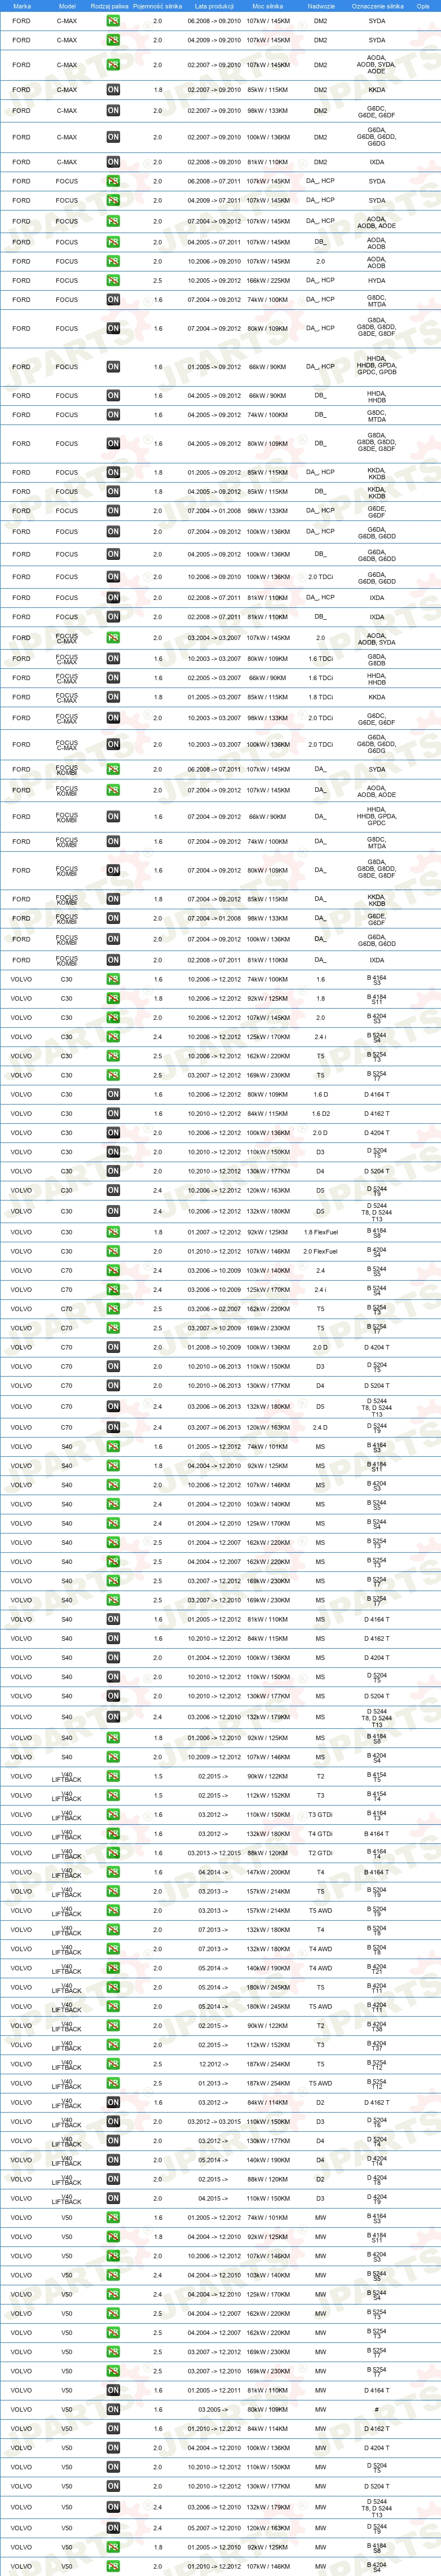Click ON icon in Ford Focus 2.0 TDCi row

coord(113,577)
